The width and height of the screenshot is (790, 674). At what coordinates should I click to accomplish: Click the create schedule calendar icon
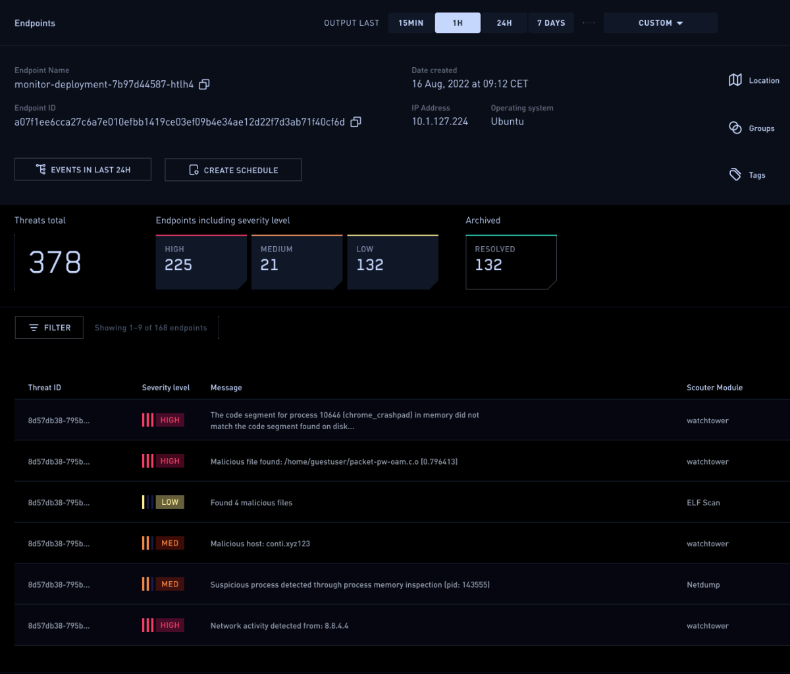click(194, 170)
